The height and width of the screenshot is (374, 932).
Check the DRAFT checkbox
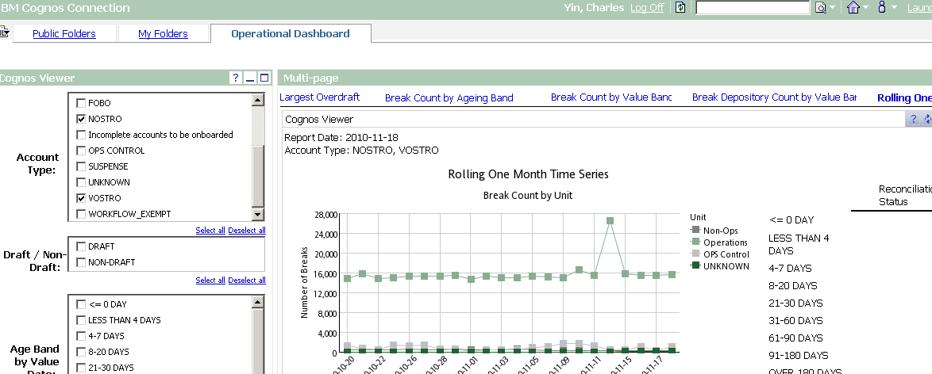tap(82, 246)
